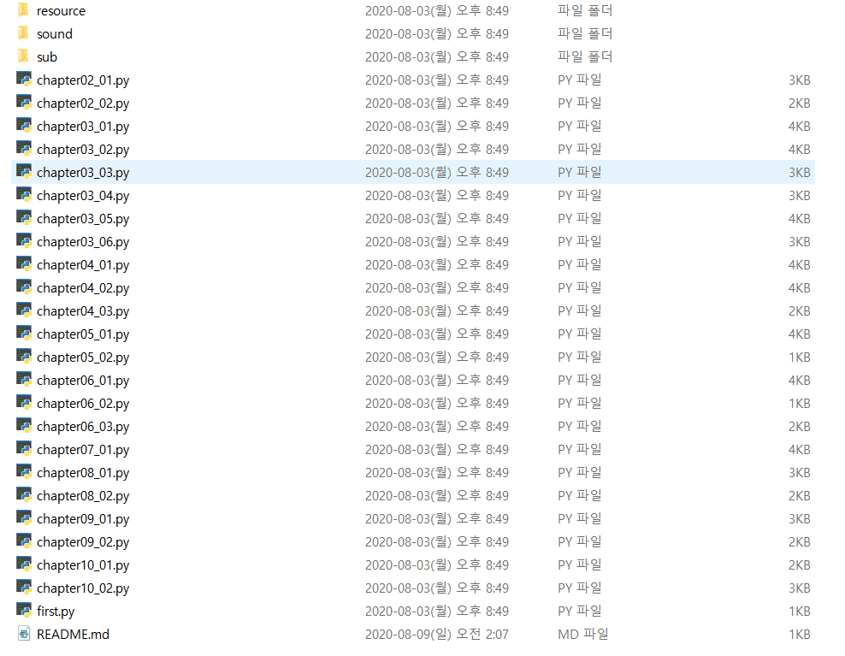This screenshot has width=845, height=656.
Task: Select the chapter08_01.py file name
Action: point(83,473)
